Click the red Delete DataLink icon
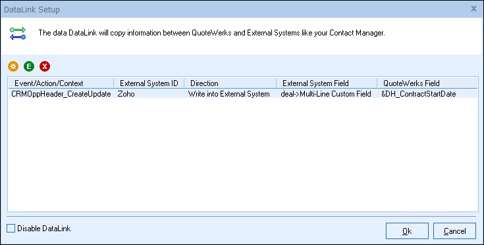The width and height of the screenshot is (484, 245). 45,66
